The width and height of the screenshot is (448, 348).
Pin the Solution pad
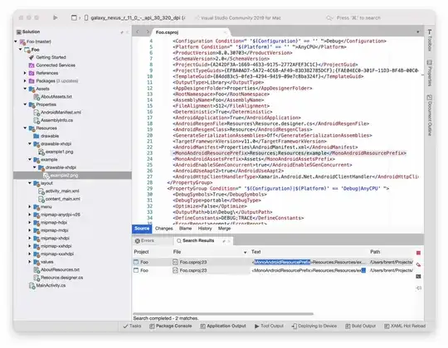click(x=122, y=32)
